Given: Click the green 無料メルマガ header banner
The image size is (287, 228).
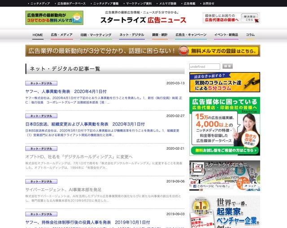Looking at the screenshot, I should tap(54, 18).
